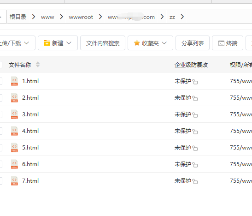Go to 根目录 in the breadcrumb
Image resolution: width=252 pixels, height=216 pixels.
[18, 17]
